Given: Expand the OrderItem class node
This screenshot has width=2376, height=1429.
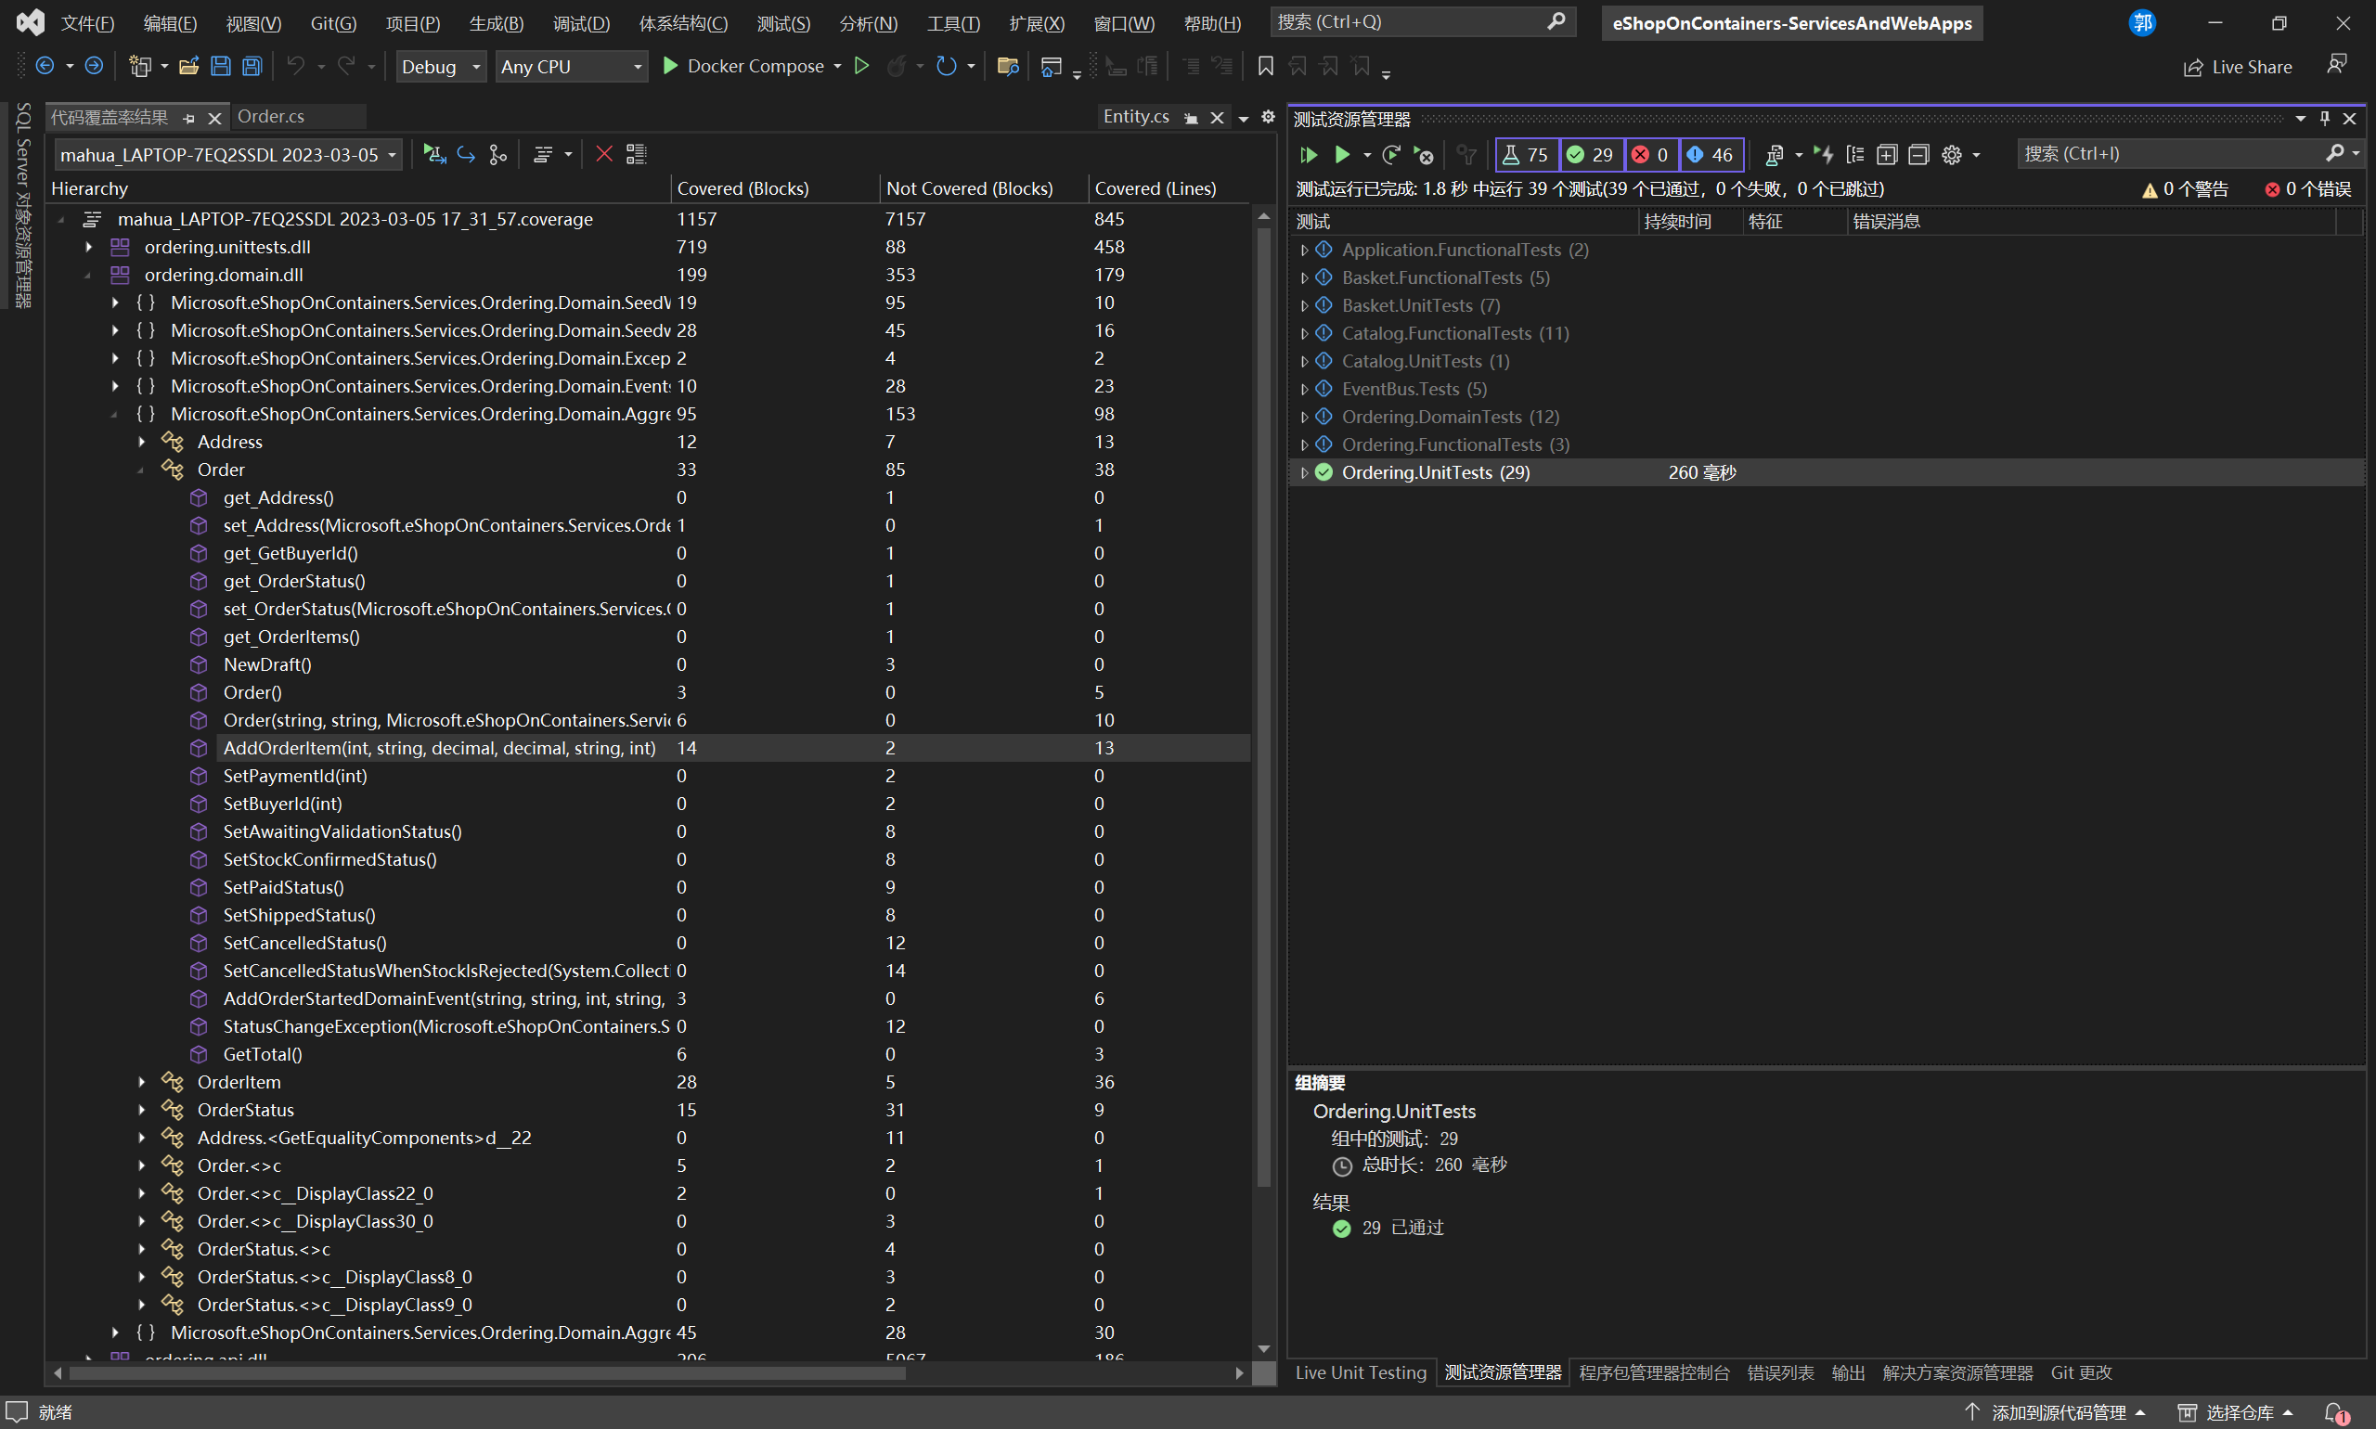Looking at the screenshot, I should (x=142, y=1082).
